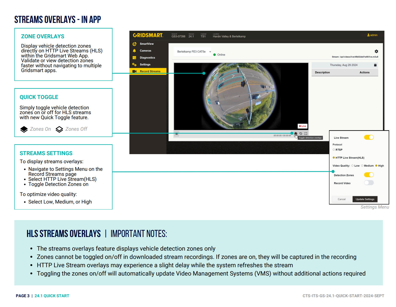Click 24.1 QUICK START footer text
Image resolution: width=396 pixels, height=307 pixels.
(52, 296)
